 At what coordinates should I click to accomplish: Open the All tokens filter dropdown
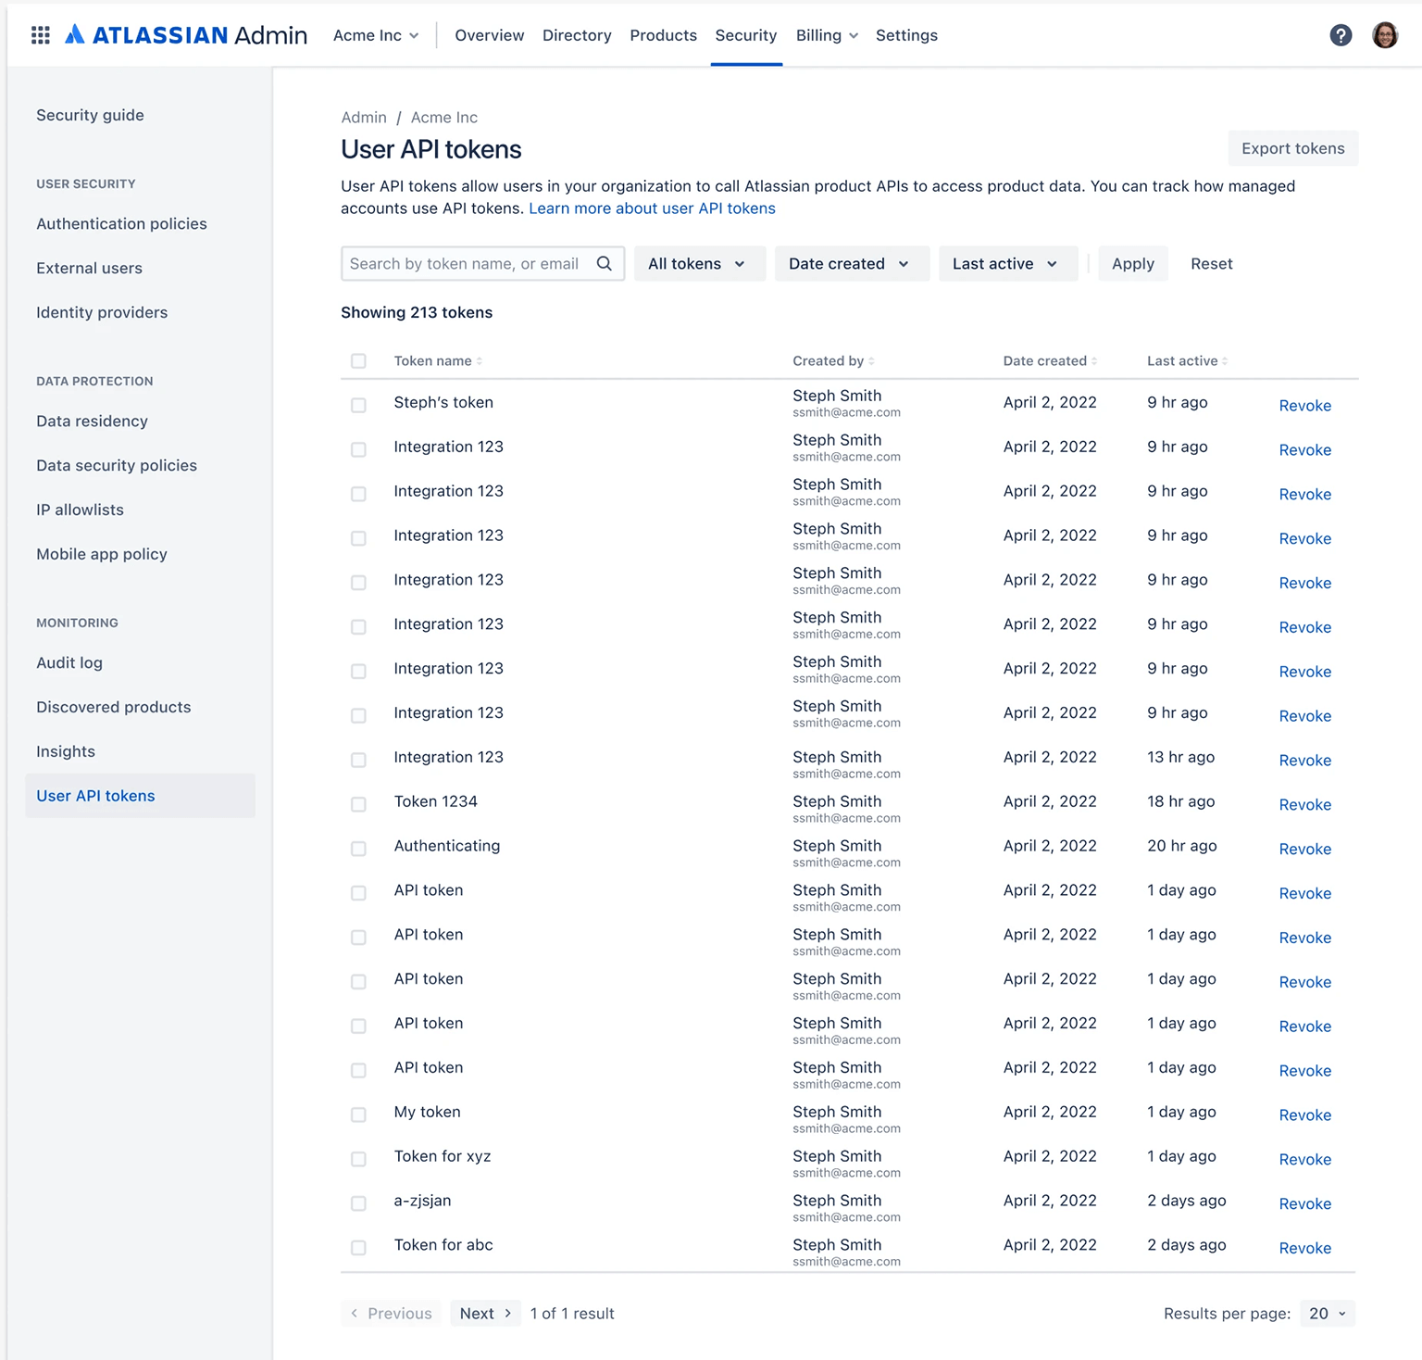(x=699, y=263)
